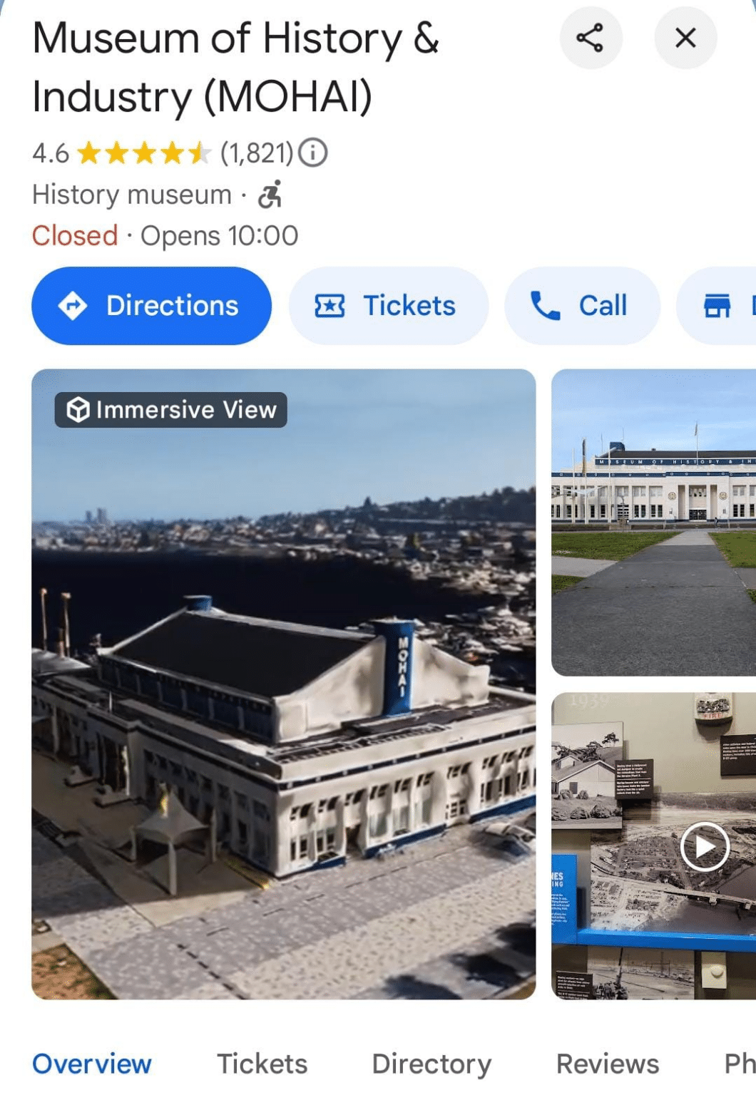This screenshot has height=1095, width=756.
Task: Open the 1,821 reviews link
Action: pos(256,152)
